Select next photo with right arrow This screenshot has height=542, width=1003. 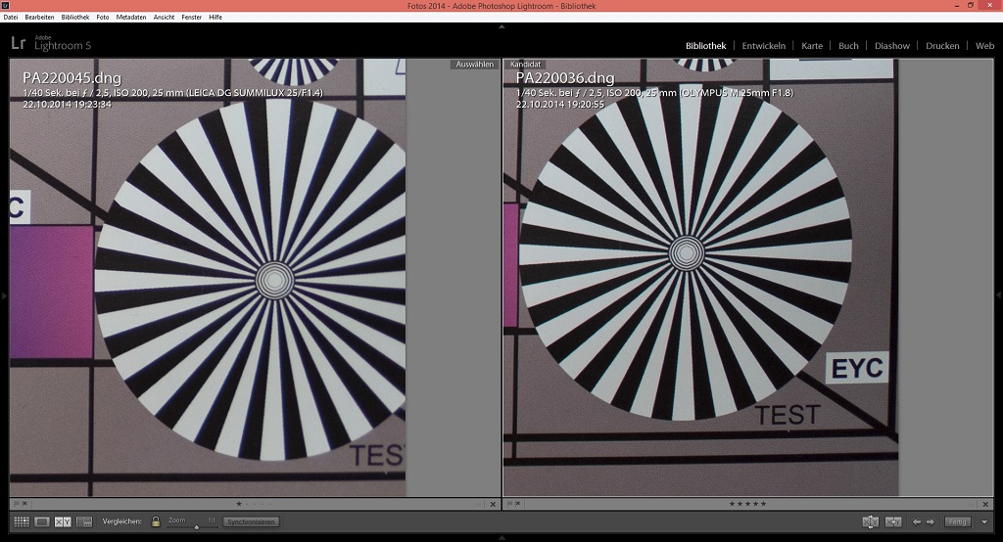931,521
